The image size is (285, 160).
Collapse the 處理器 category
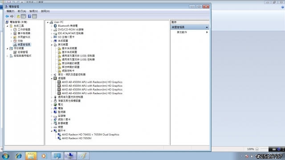pos(52,78)
